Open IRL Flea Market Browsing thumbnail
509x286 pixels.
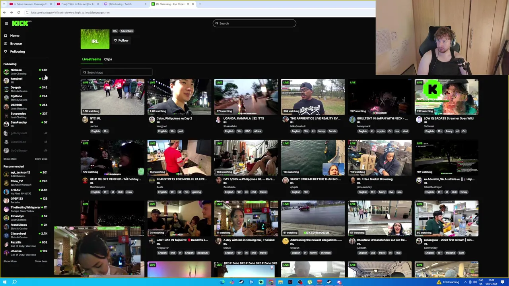click(380, 158)
